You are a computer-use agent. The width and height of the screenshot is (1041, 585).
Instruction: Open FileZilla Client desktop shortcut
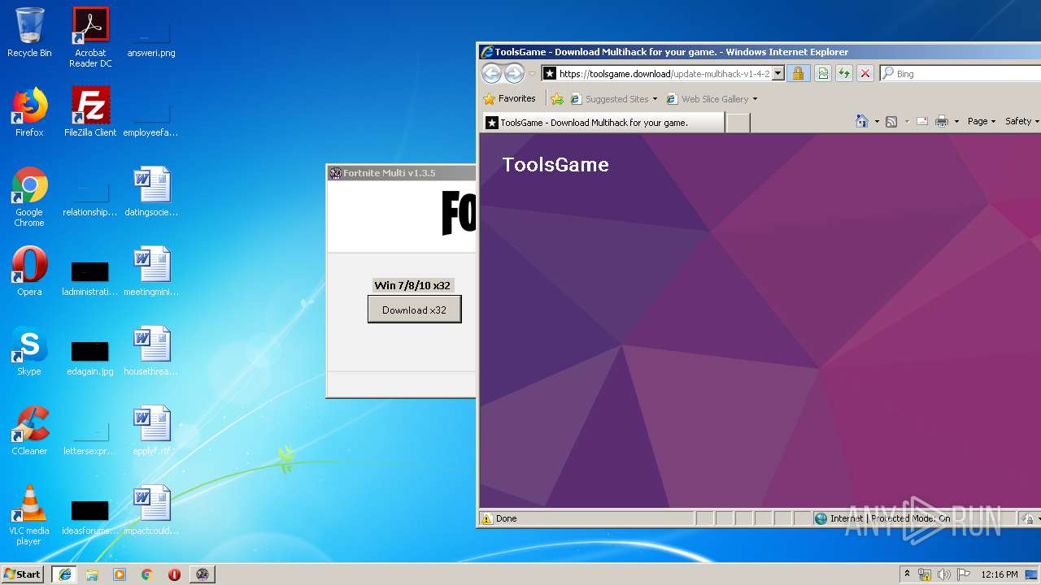(x=90, y=112)
